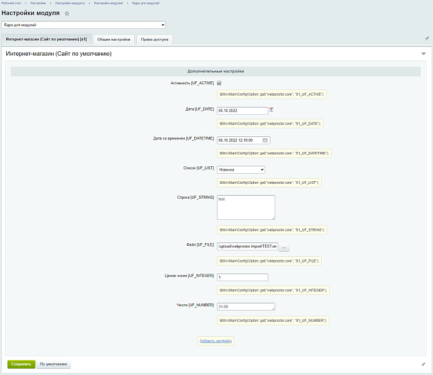Viewport: 433px width, 375px height.
Task: Click the S1_UF_STRING code snippet
Action: [x=272, y=230]
